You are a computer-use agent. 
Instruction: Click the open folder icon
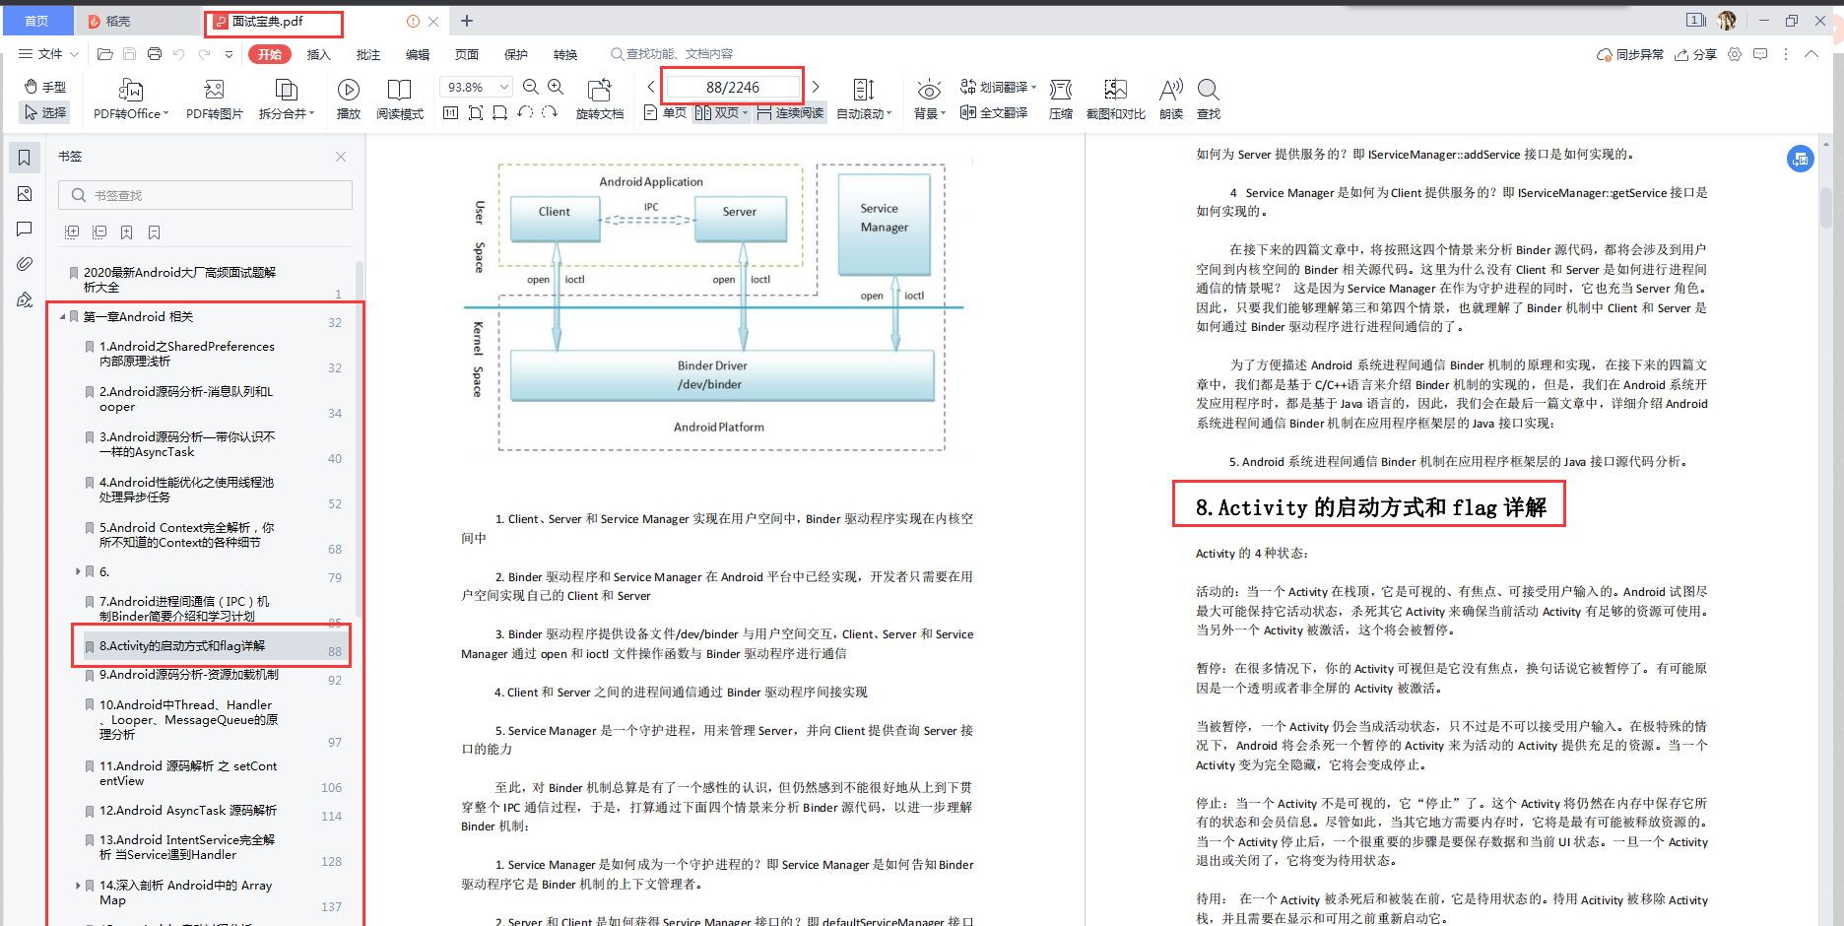(104, 54)
